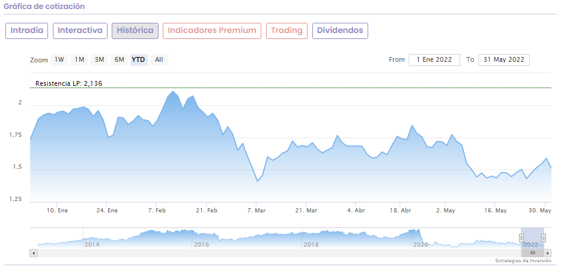Show All historical data range
The width and height of the screenshot is (561, 270).
pos(159,59)
